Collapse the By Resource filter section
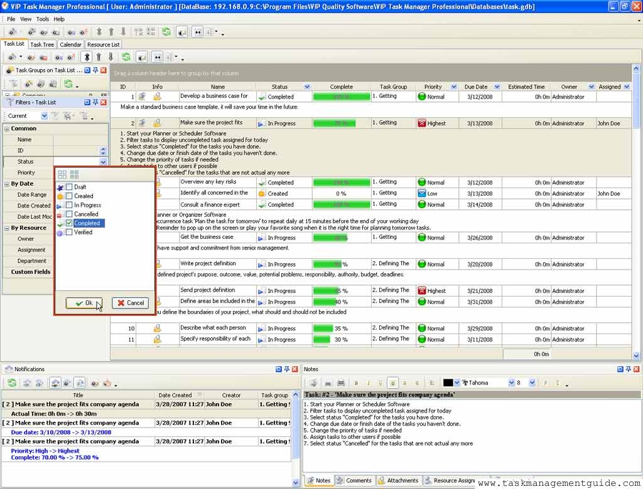The image size is (643, 489). coord(6,228)
